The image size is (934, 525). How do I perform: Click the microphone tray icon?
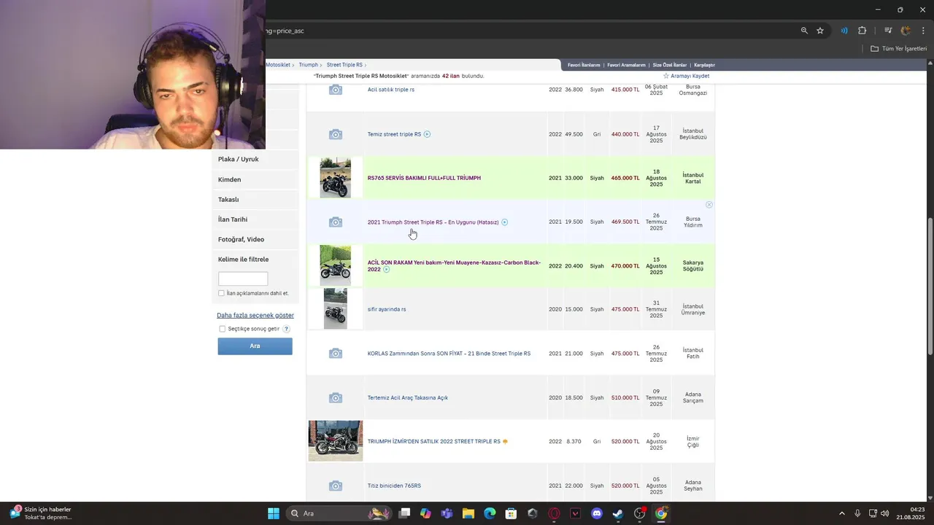coord(857,513)
